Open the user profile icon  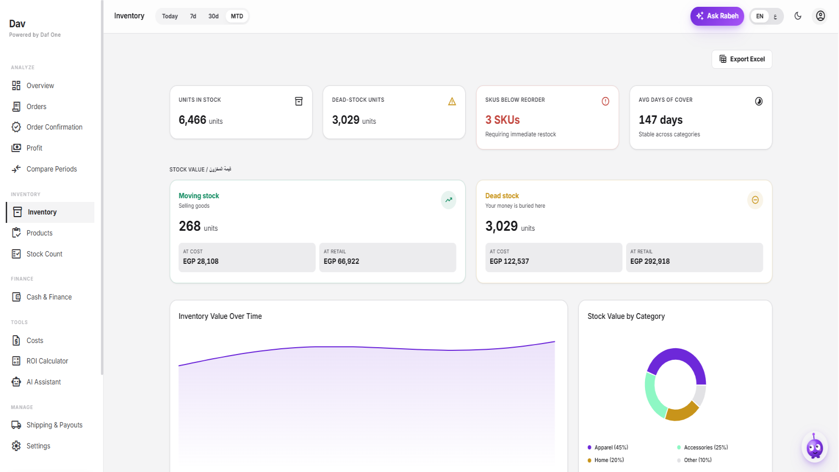point(821,16)
